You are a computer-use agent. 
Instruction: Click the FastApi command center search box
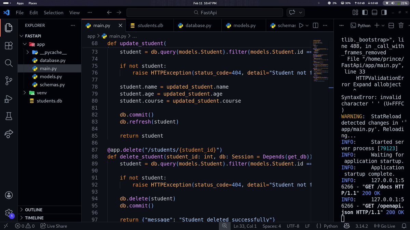tap(205, 13)
